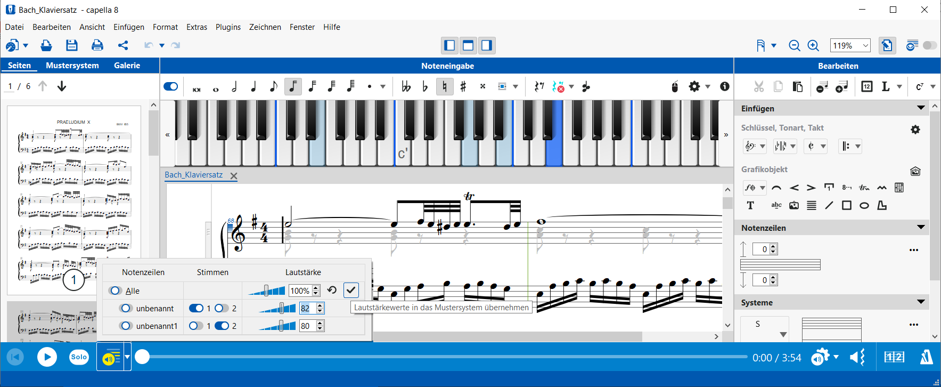Open the Plugins menu

228,27
